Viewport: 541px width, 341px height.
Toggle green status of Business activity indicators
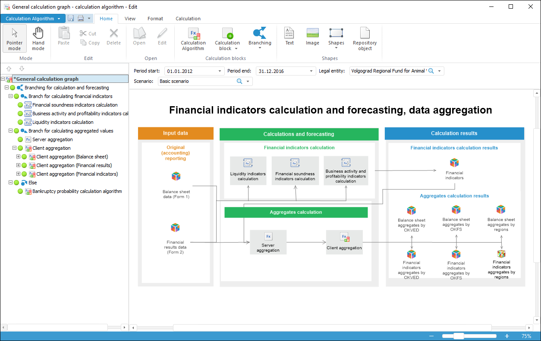(x=20, y=114)
